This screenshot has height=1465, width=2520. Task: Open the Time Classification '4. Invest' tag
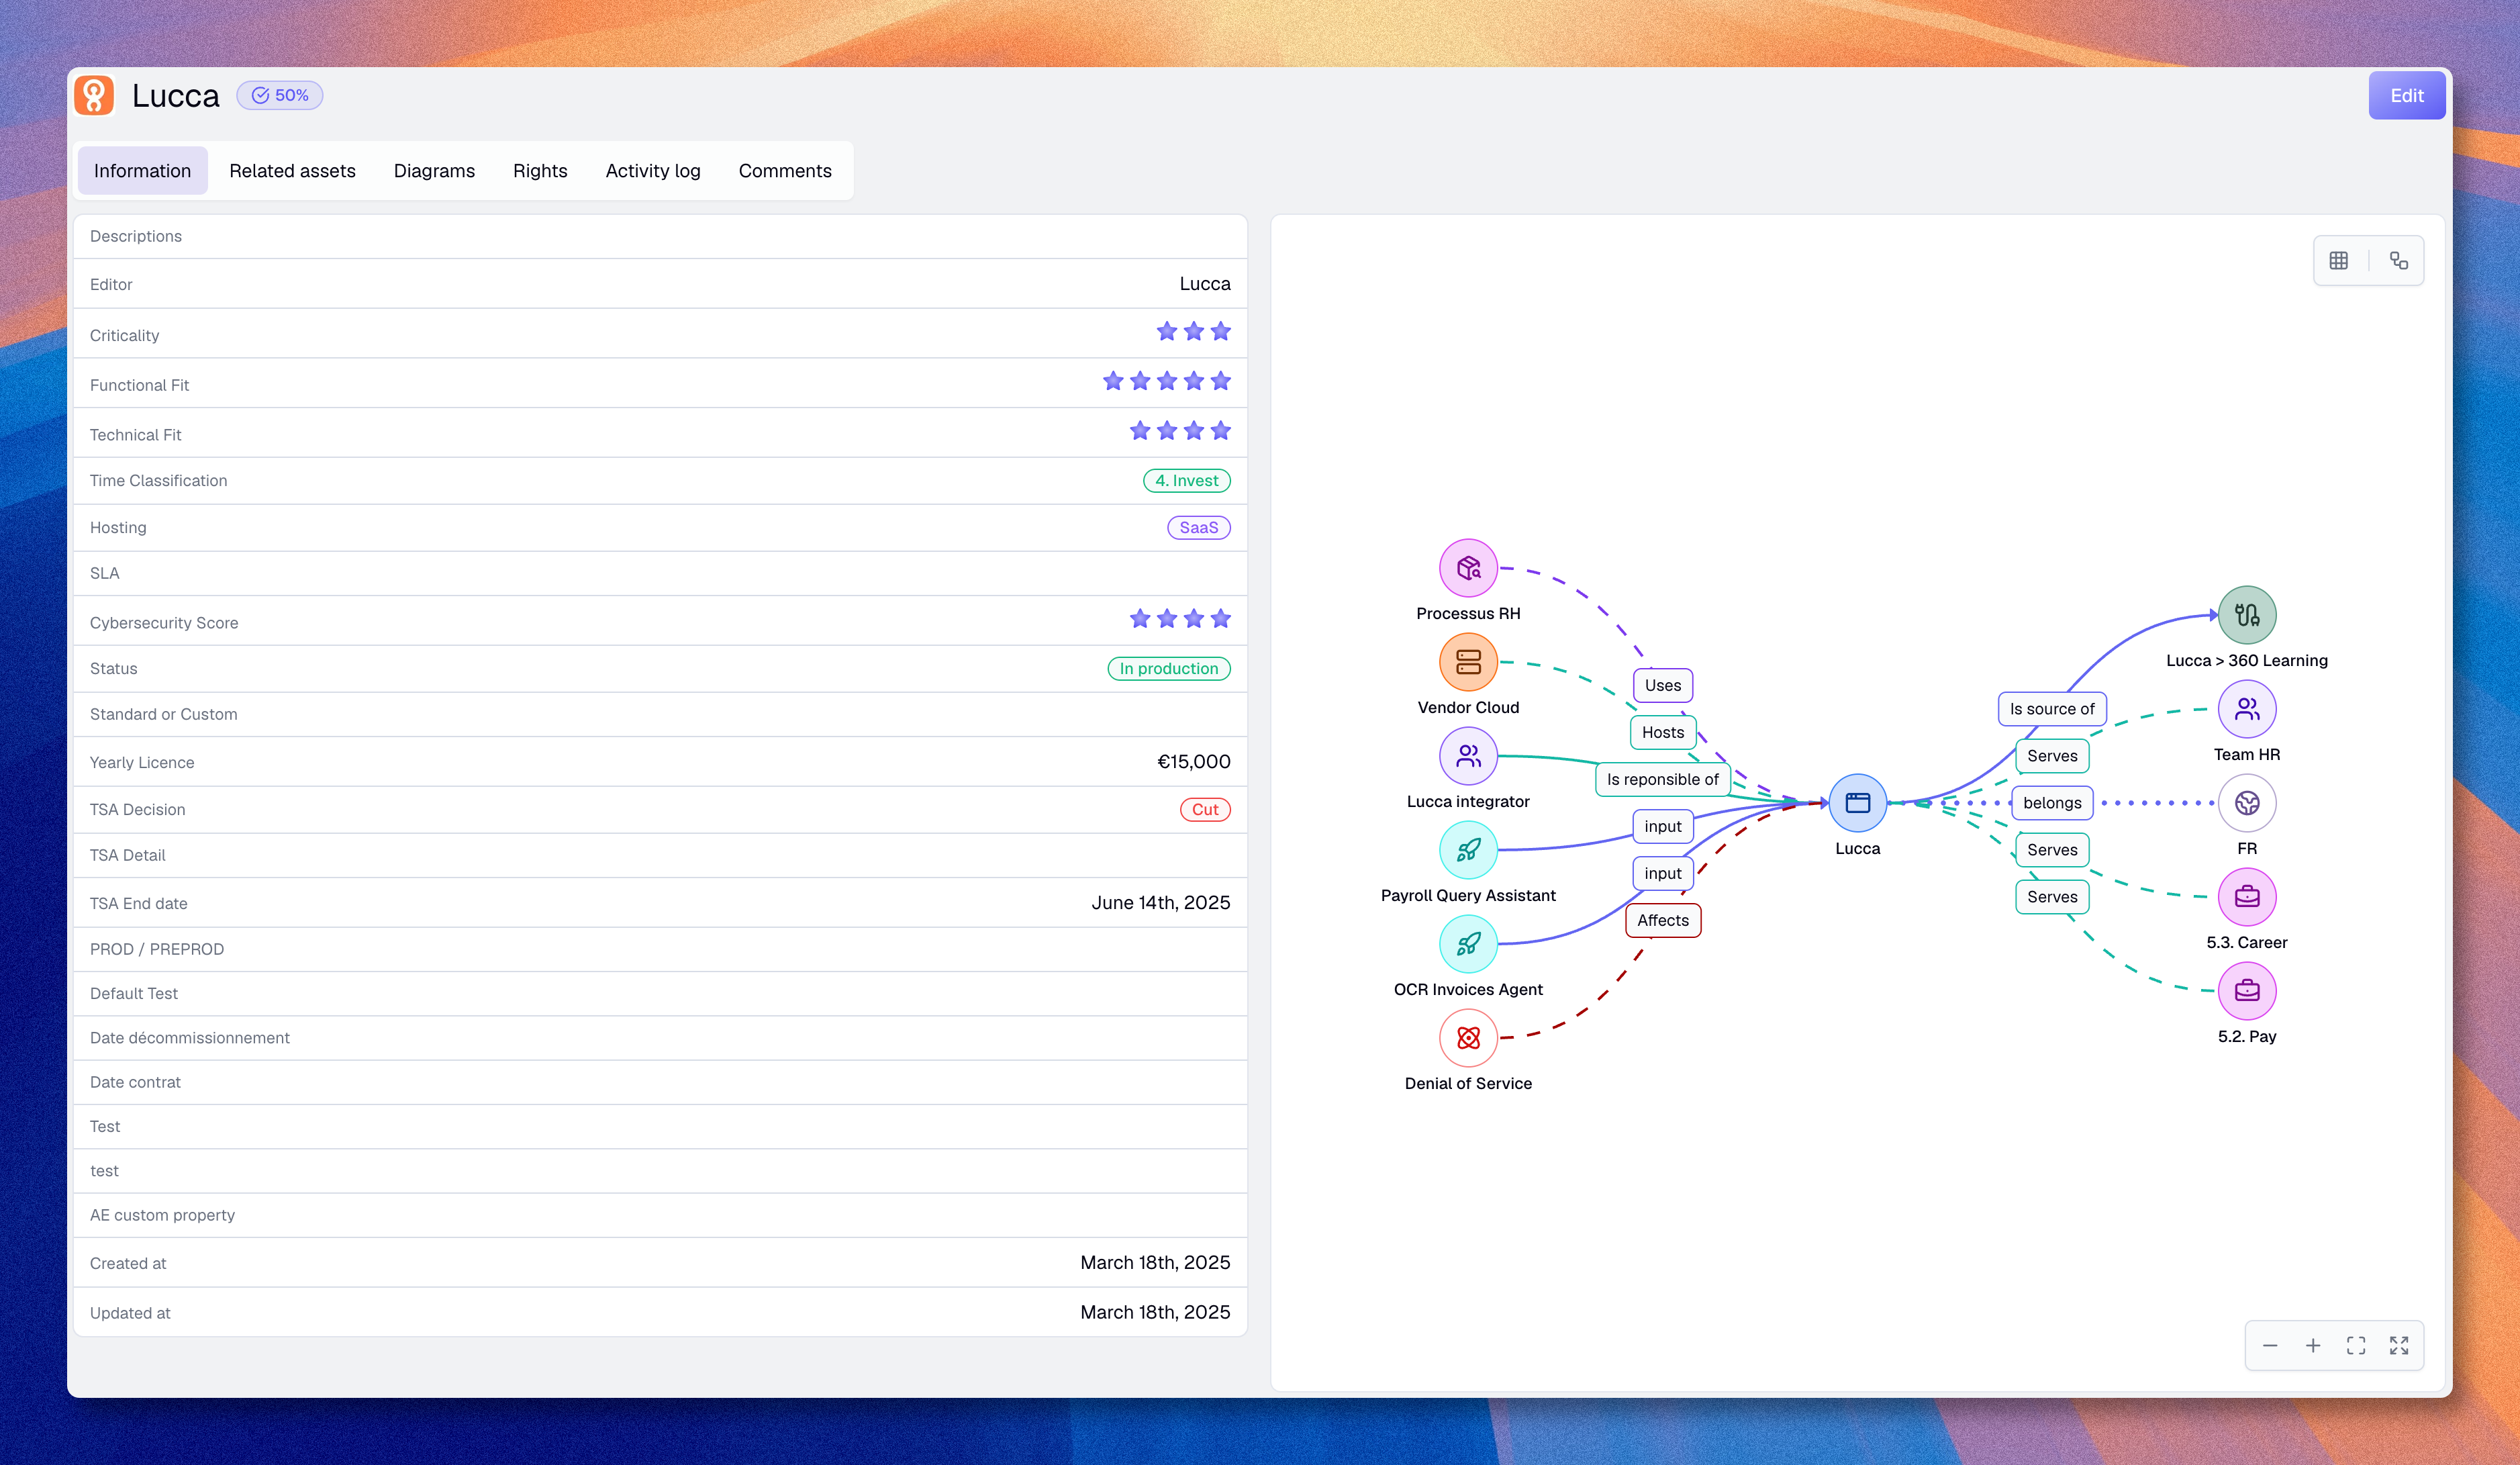click(1185, 480)
